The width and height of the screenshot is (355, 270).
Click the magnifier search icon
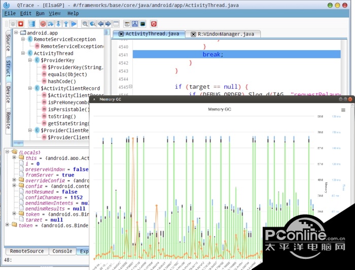click(x=85, y=24)
